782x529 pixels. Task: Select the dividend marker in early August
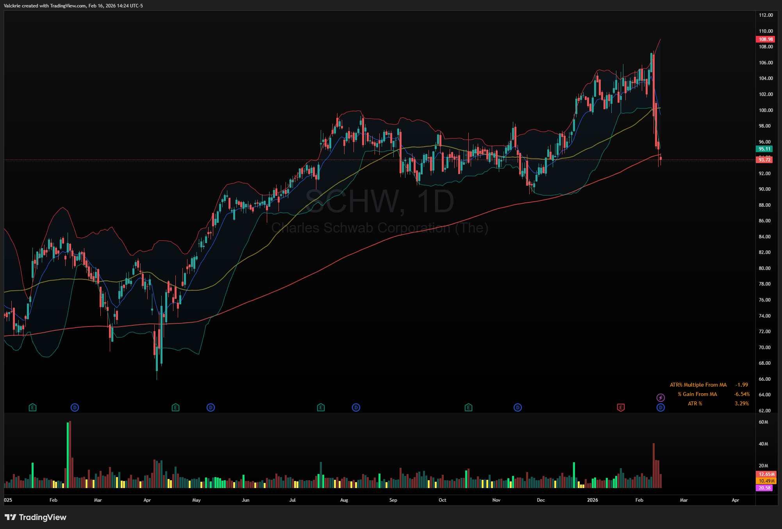coord(356,408)
